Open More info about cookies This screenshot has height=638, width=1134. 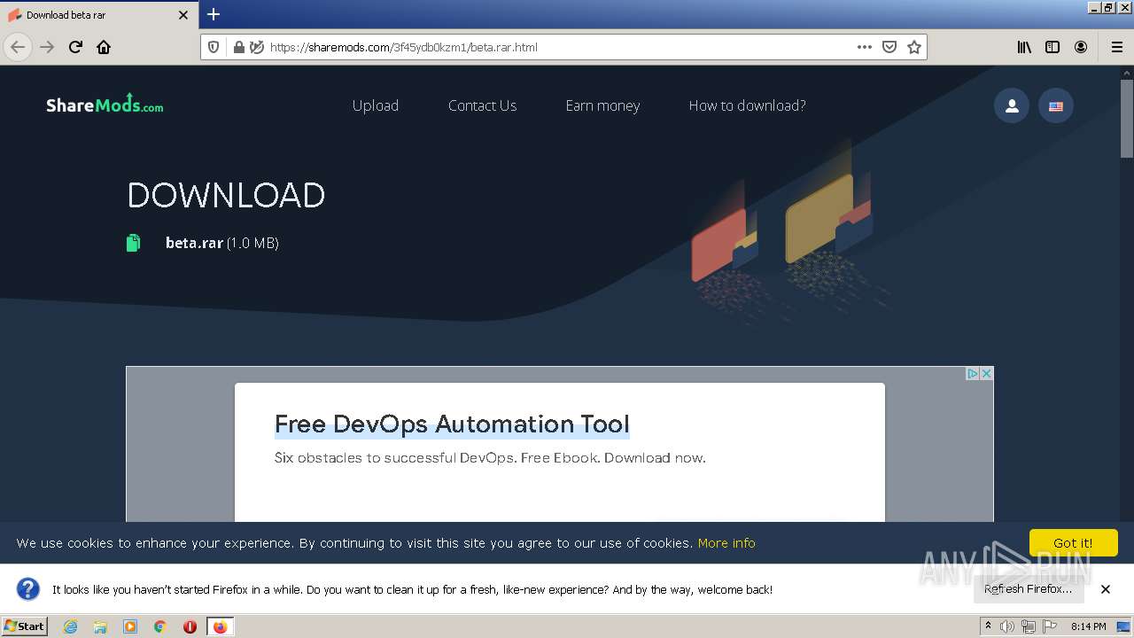point(726,543)
